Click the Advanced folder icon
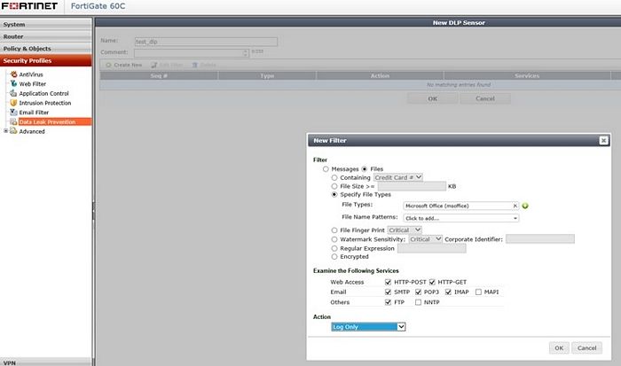 click(x=13, y=131)
